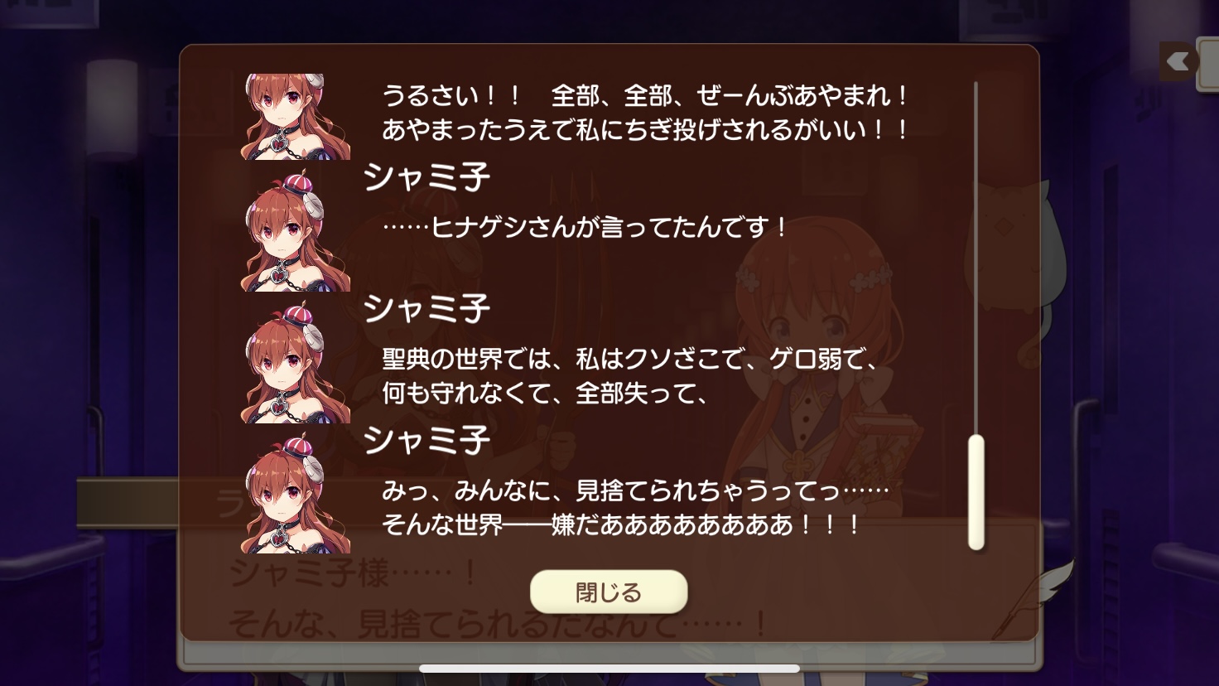Tap Shamiko's portrait beside the みっ、みんなに line
The height and width of the screenshot is (686, 1219).
click(295, 495)
